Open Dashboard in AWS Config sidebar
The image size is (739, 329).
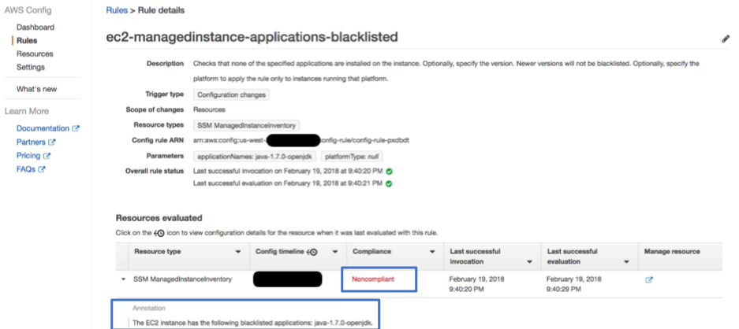[x=35, y=28]
